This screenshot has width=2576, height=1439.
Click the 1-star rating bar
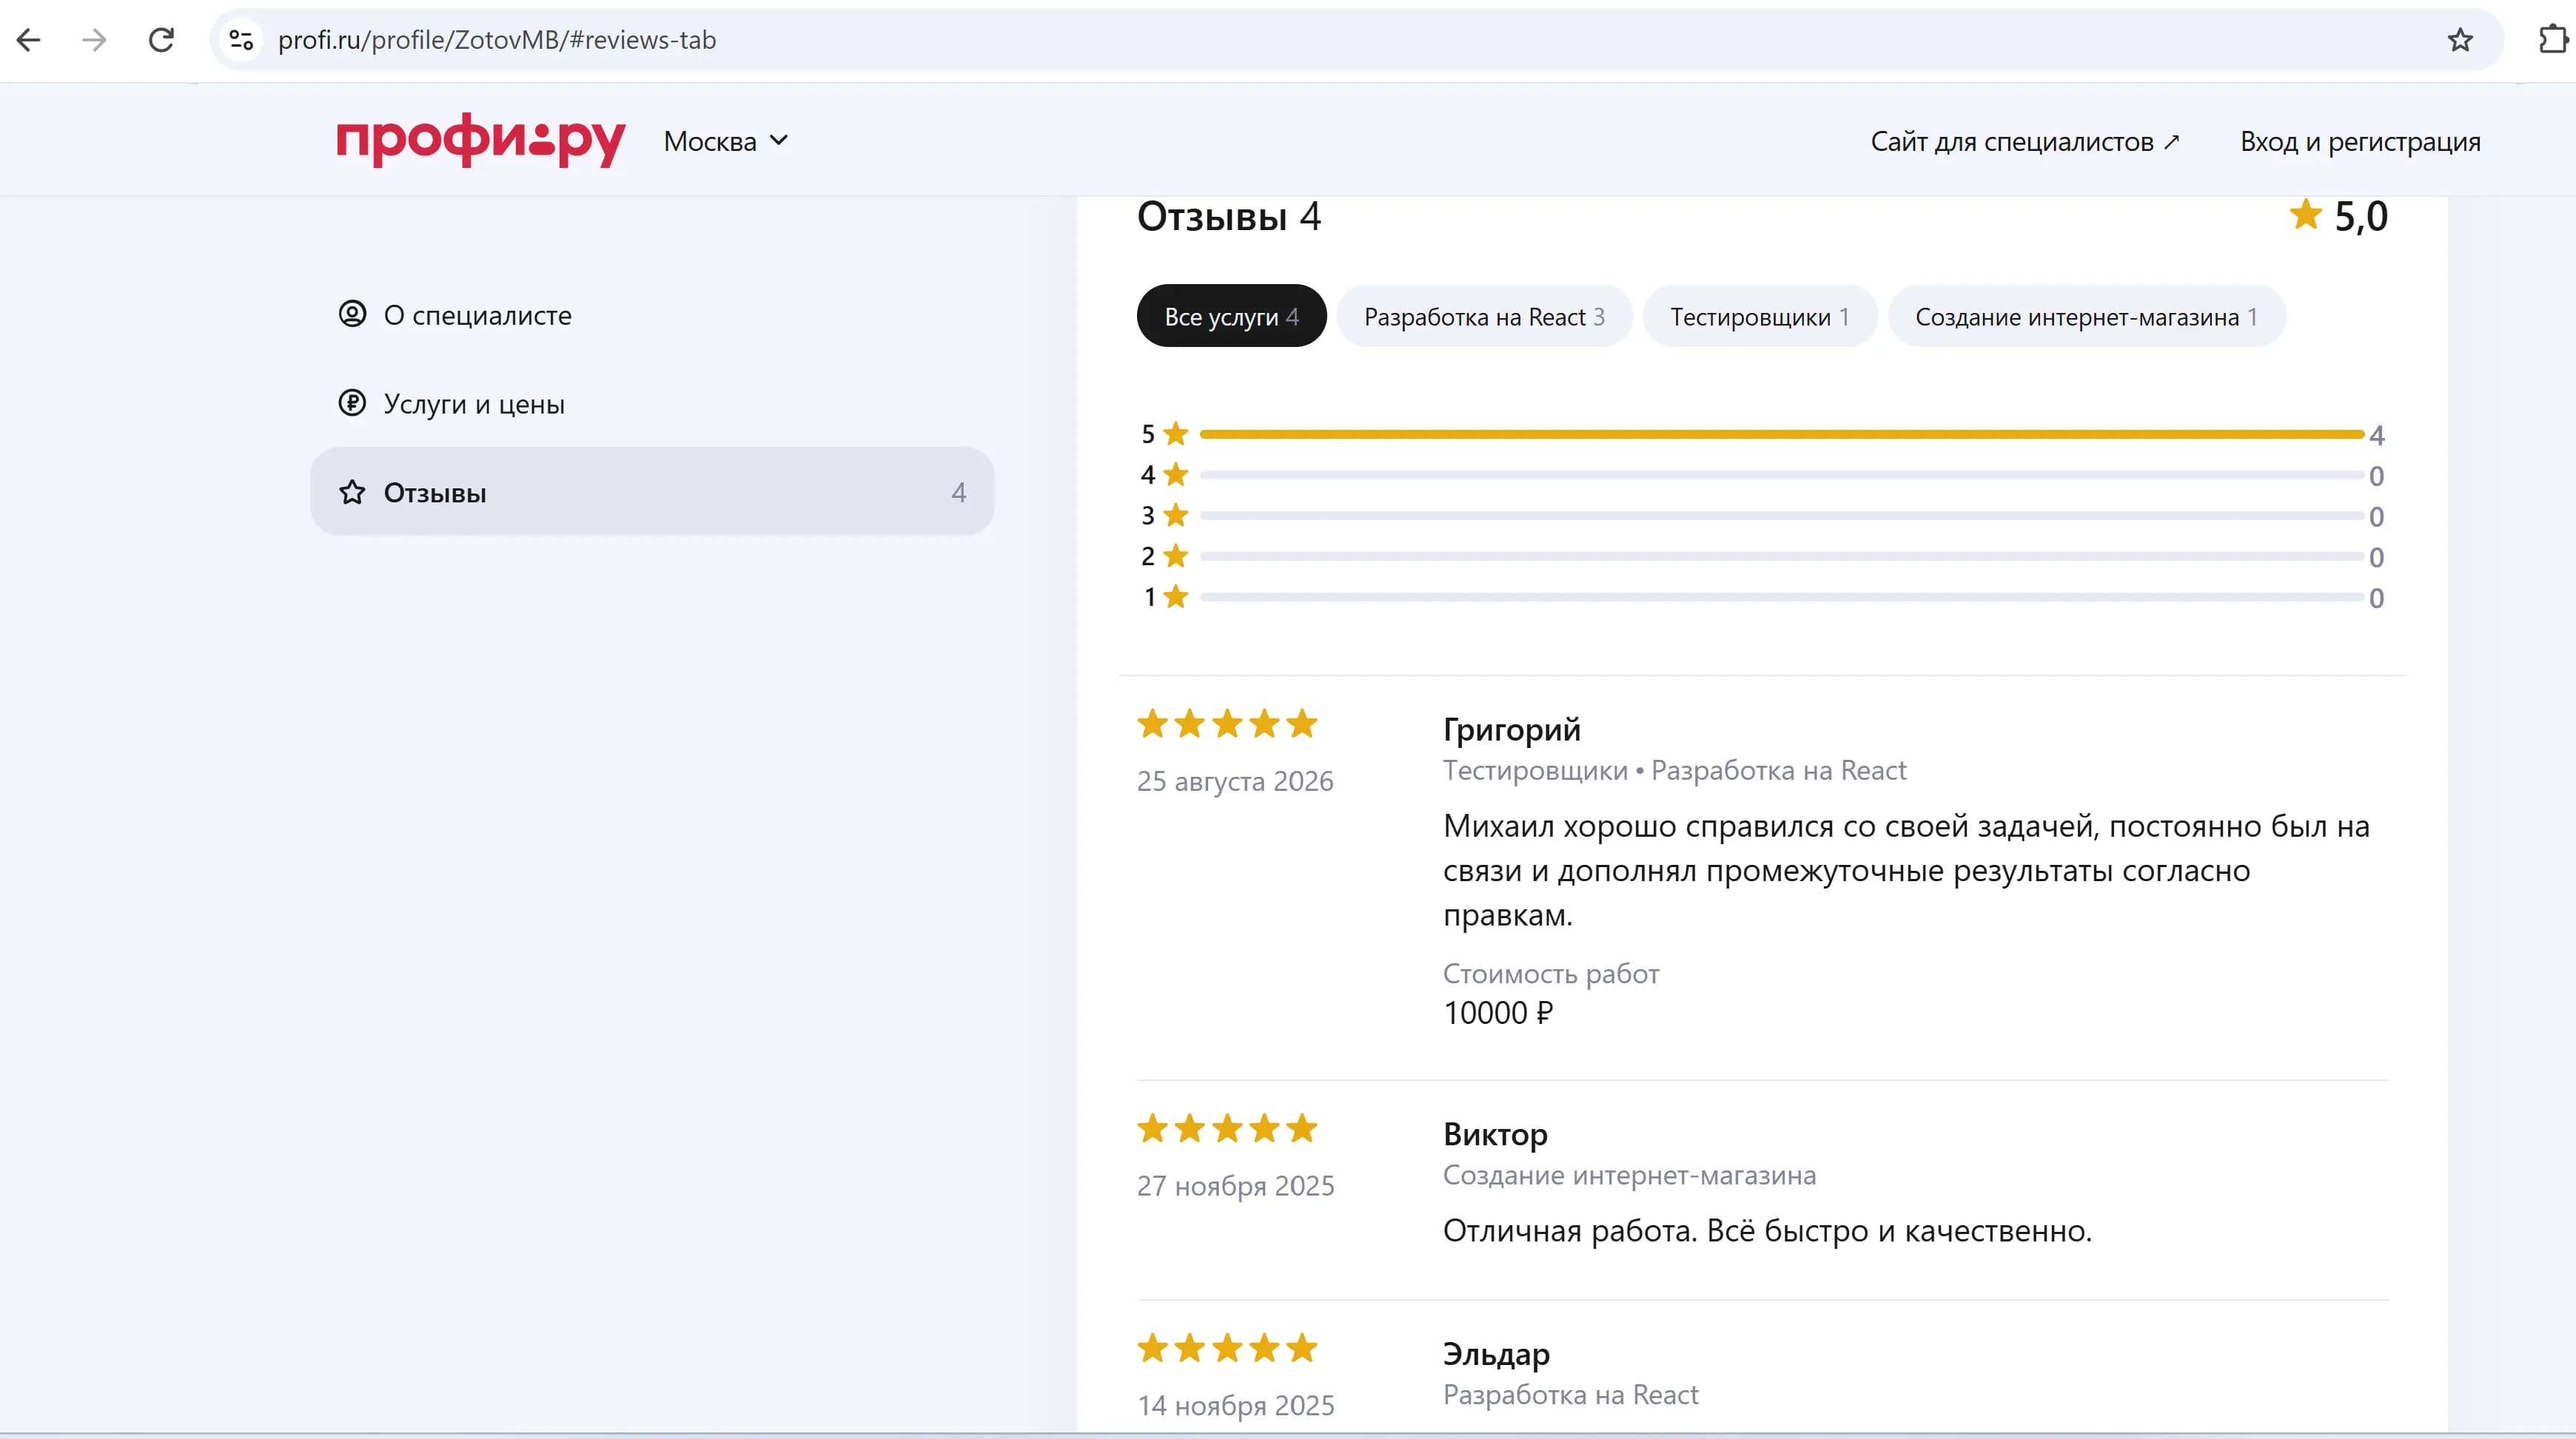[1781, 596]
